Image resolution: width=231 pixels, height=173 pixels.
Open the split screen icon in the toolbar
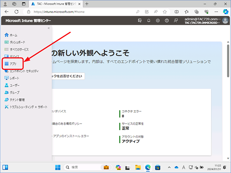click(x=177, y=12)
